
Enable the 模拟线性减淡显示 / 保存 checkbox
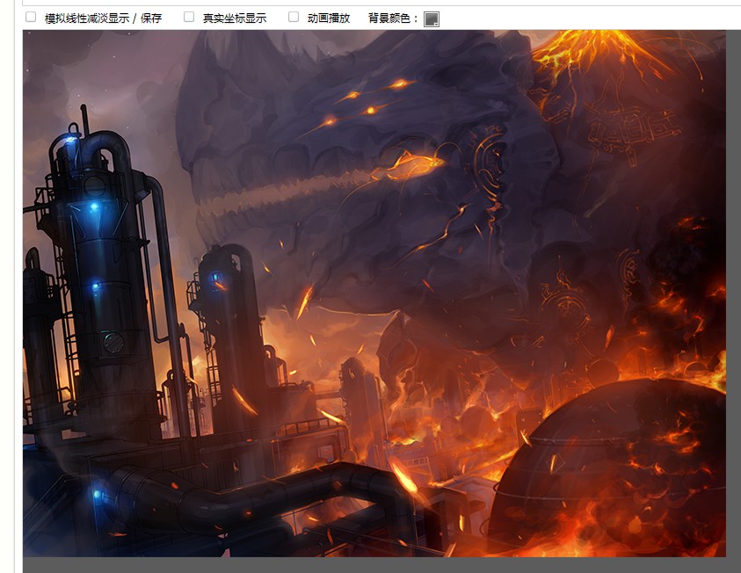(x=31, y=17)
